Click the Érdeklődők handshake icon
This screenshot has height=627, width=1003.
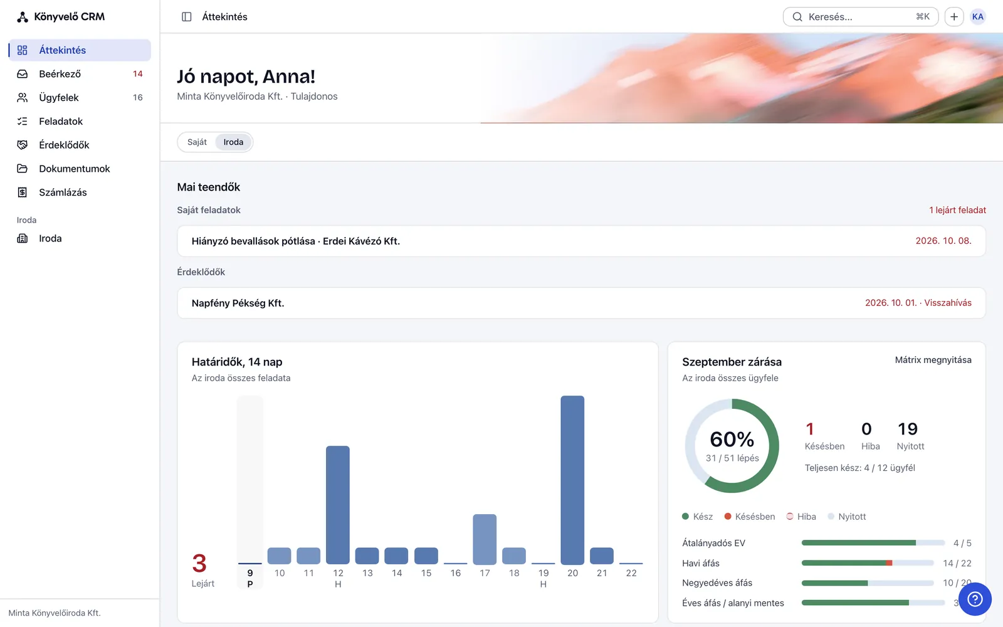(x=23, y=145)
